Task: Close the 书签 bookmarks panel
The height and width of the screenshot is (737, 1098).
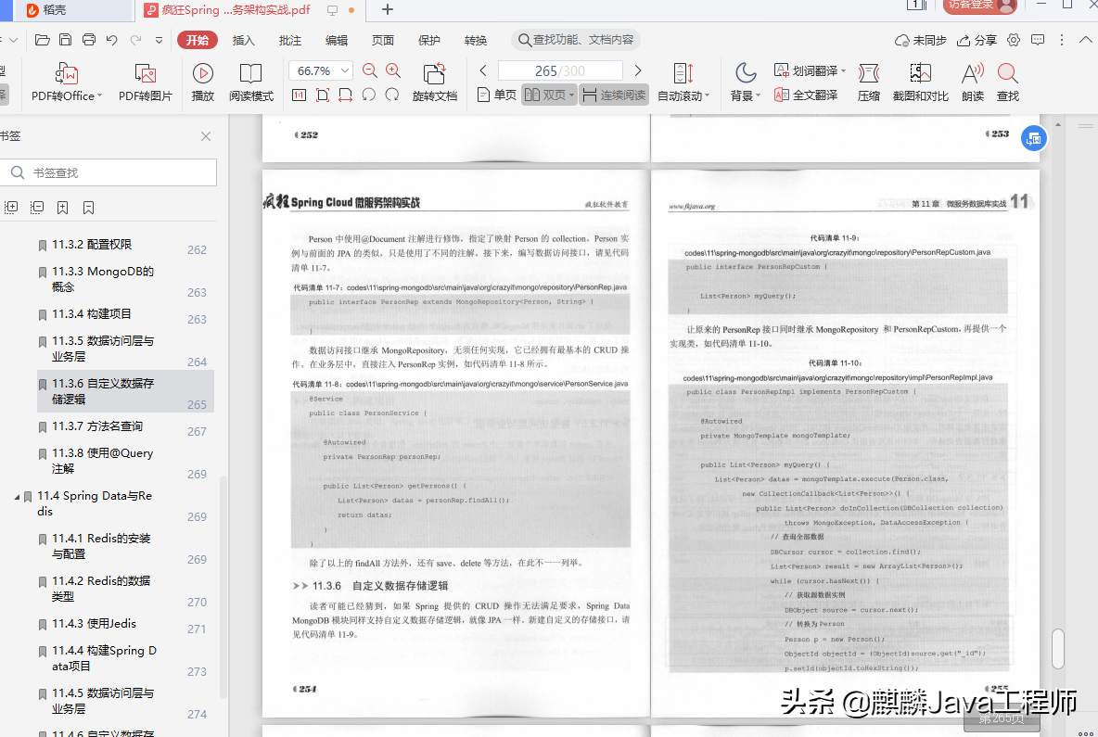Action: (206, 136)
